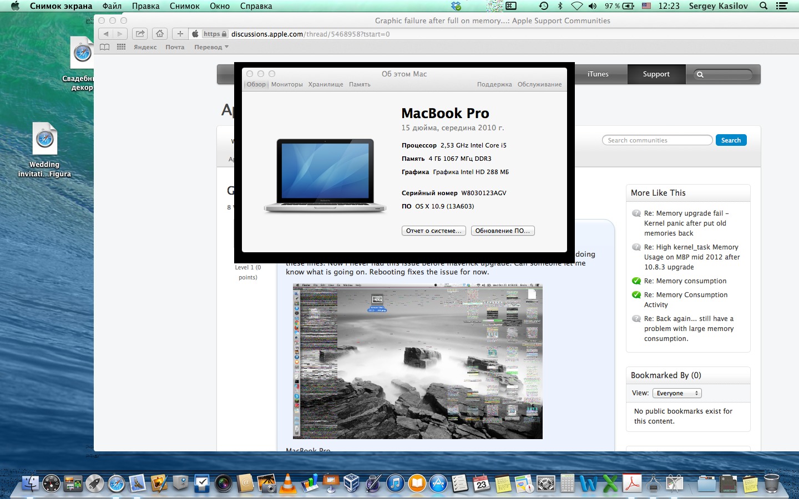
Task: Open Support tab in Apple navigation
Action: tap(656, 74)
